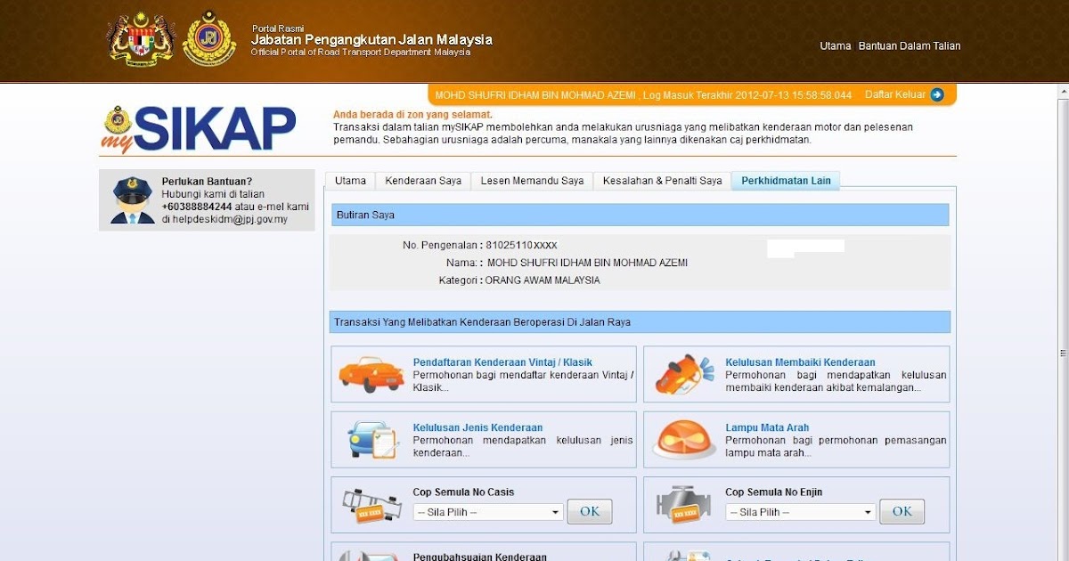
Task: Open the Pengubahsuaian Kenderaan link
Action: point(479,557)
